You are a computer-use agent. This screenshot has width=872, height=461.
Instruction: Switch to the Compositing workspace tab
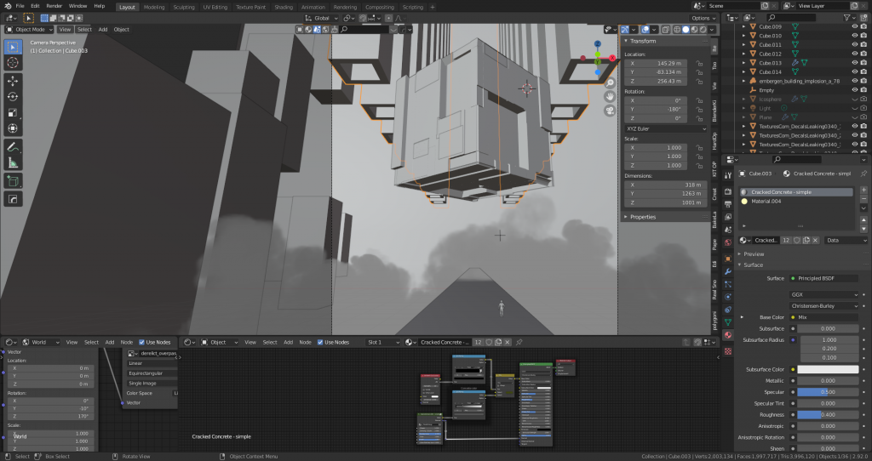[x=379, y=7]
